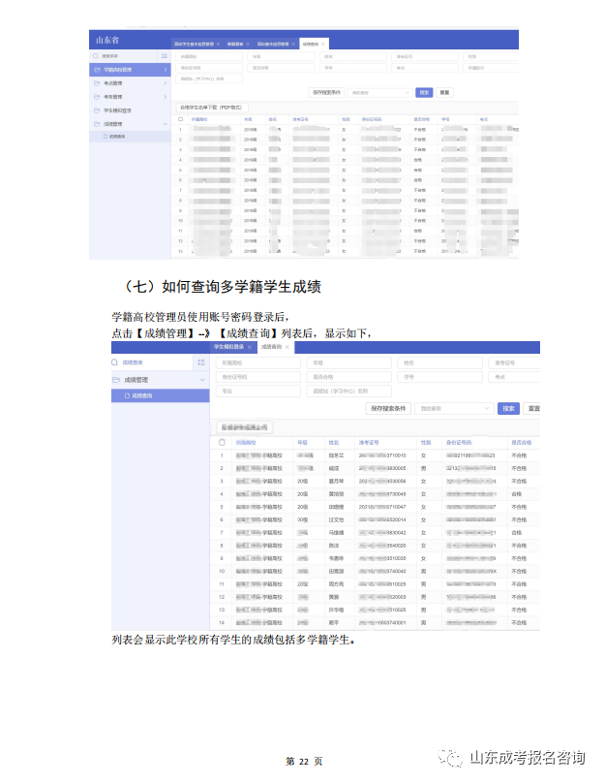This screenshot has height=784, width=604.
Task: Close the 学生模拟登录 tab via its X icon
Action: pyautogui.click(x=250, y=347)
